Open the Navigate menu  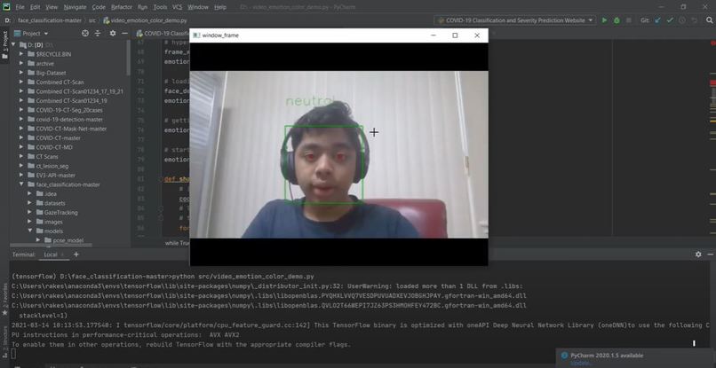coord(75,7)
